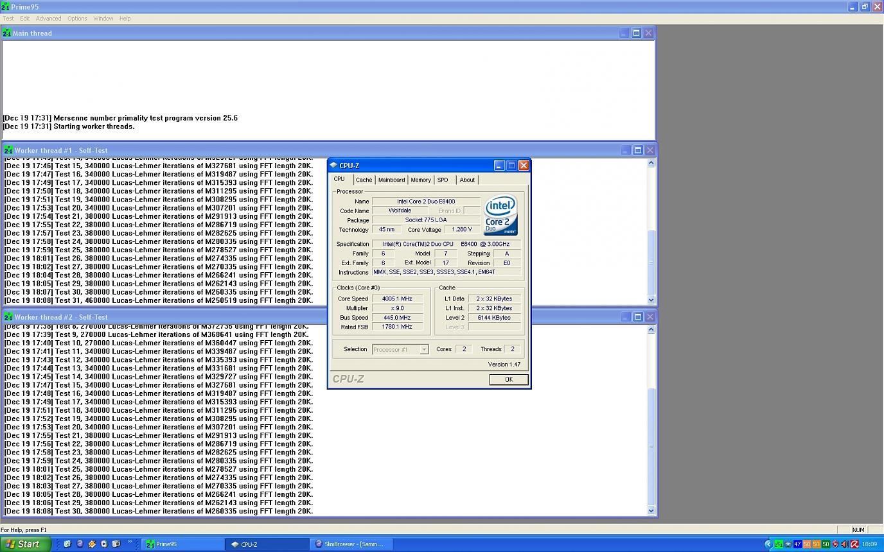
Task: Open the Advanced menu in Prime95
Action: coord(48,19)
